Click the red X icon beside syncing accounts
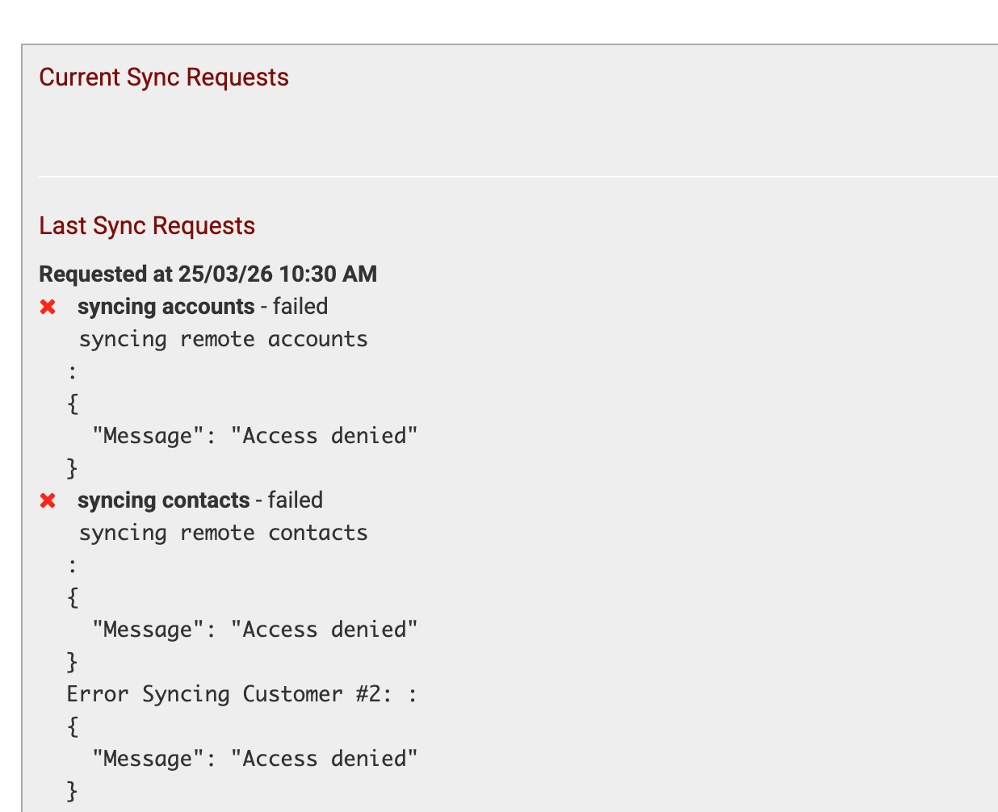 pyautogui.click(x=48, y=308)
